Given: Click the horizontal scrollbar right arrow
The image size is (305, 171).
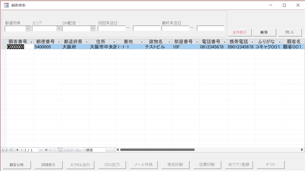Looking at the screenshot, I should point(302,150).
